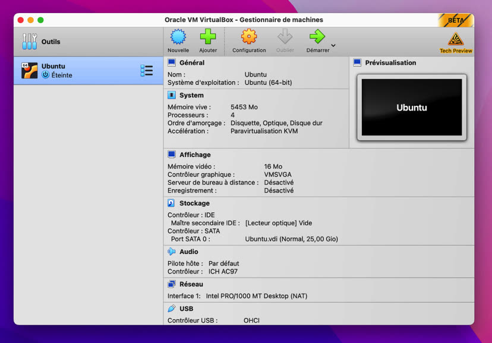Open the Ubuntu VM list menu icon
Screen dimensions: 492x343
146,70
